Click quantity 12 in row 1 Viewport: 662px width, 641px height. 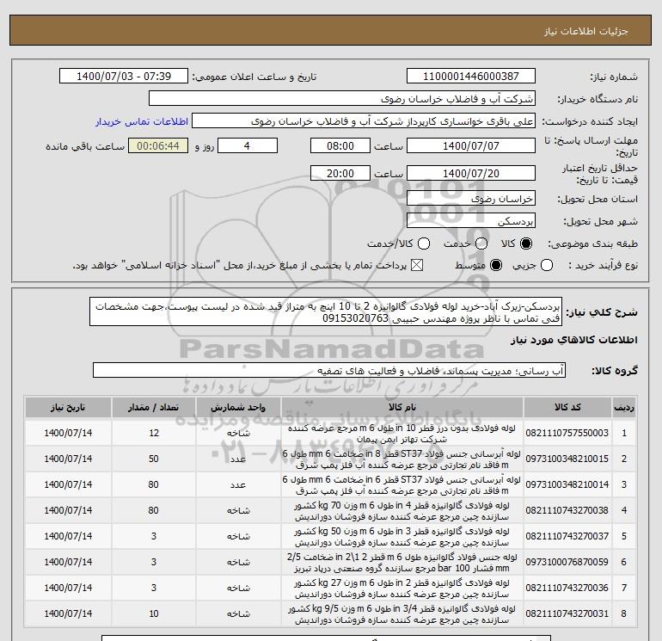point(154,433)
